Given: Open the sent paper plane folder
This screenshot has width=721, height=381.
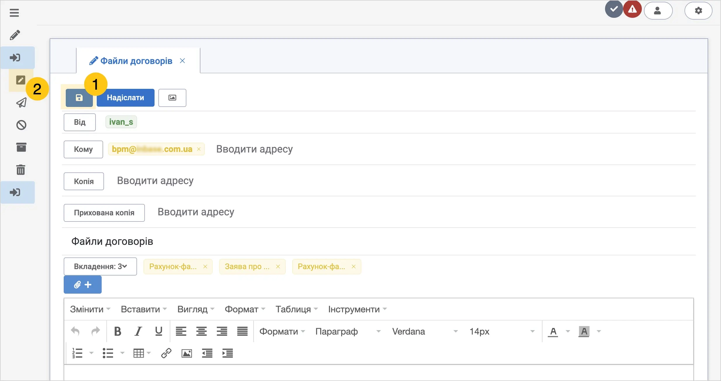Looking at the screenshot, I should 21,103.
